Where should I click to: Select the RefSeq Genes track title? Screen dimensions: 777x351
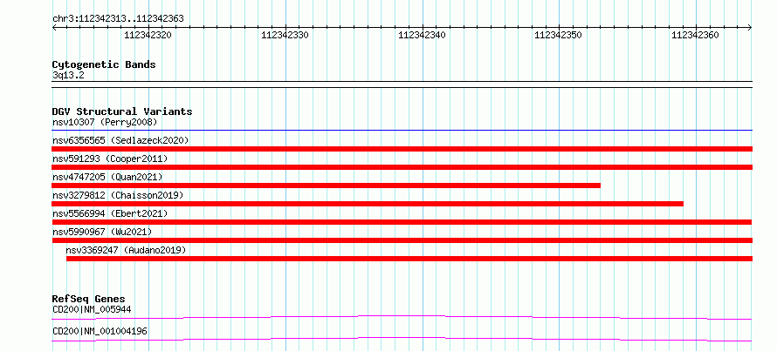[89, 299]
